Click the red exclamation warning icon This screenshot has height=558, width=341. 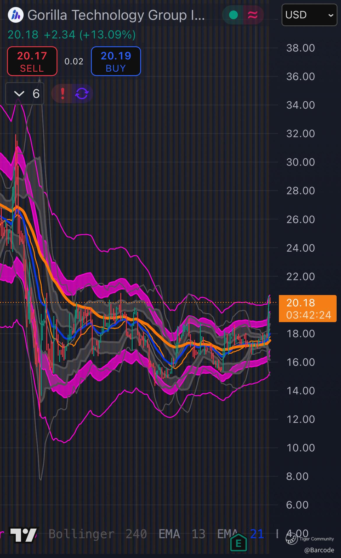pyautogui.click(x=62, y=93)
